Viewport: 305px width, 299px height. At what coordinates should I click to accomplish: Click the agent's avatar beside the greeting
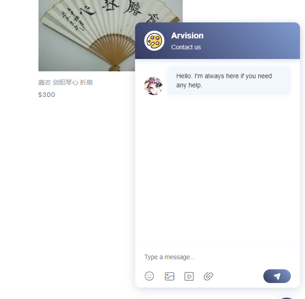(x=153, y=86)
